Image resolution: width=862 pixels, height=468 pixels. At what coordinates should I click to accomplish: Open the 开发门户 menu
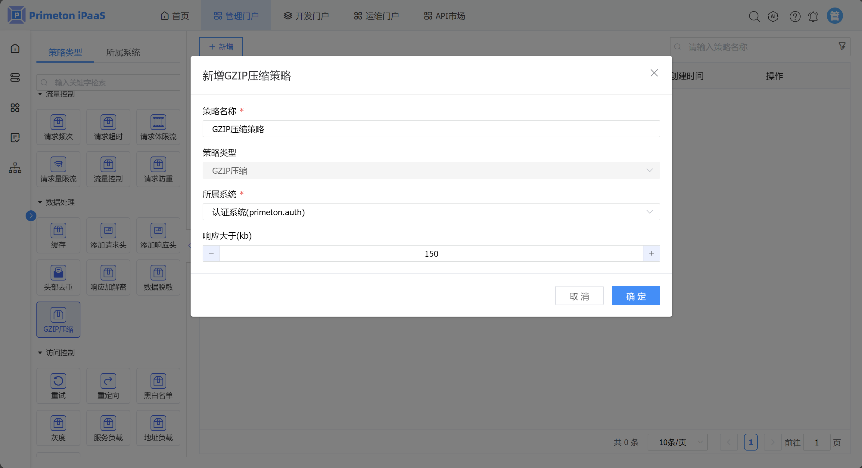pyautogui.click(x=306, y=16)
